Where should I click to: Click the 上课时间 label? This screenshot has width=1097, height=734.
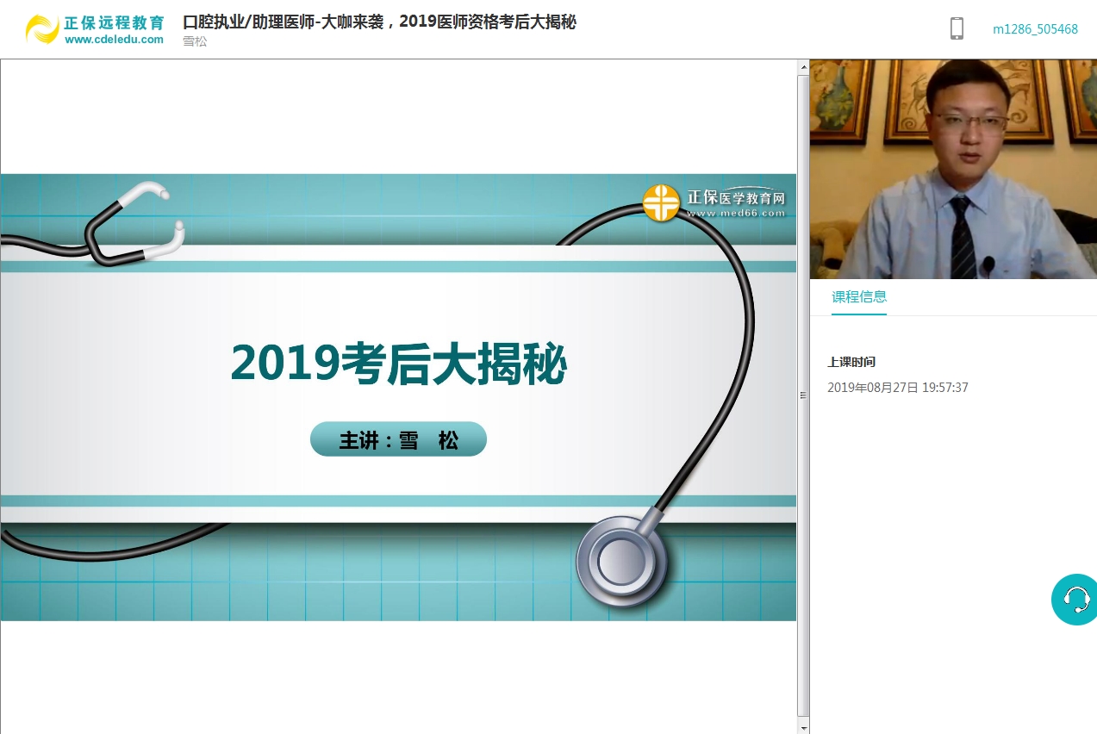851,362
